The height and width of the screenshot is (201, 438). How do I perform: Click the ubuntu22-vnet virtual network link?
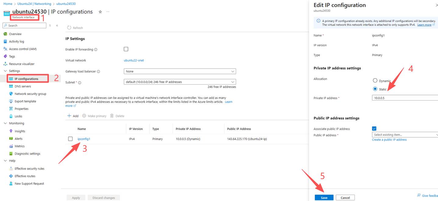coord(134,60)
